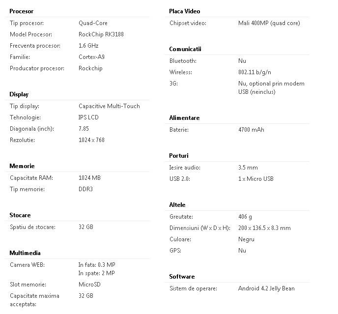The image size is (338, 314).
Task: Click the Comunicatii section heading
Action: [185, 49]
